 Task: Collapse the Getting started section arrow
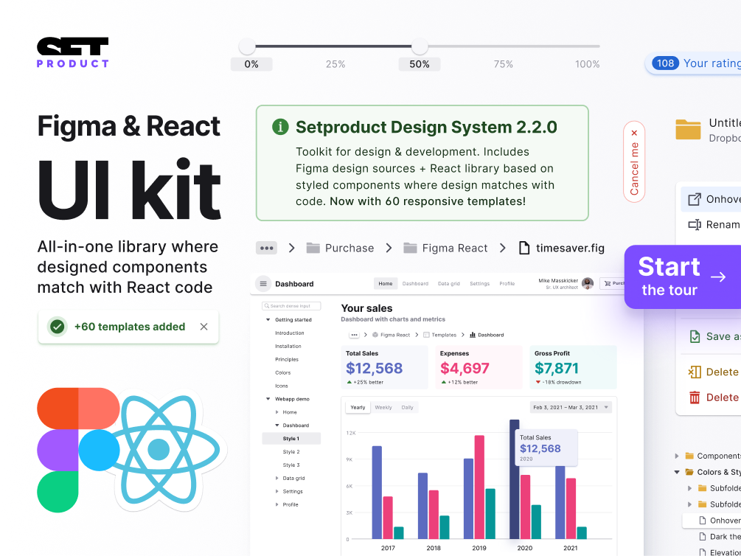coord(268,320)
